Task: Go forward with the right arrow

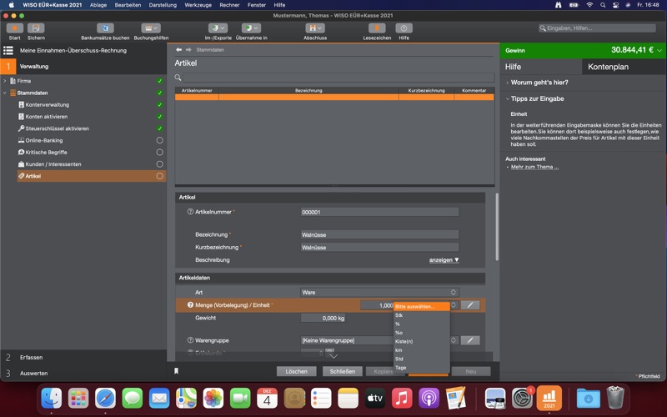Action: (x=188, y=50)
